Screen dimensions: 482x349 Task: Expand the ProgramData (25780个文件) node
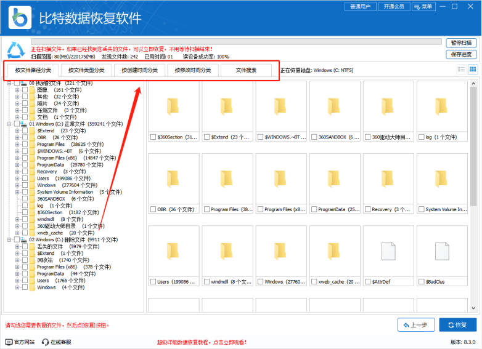(x=17, y=164)
